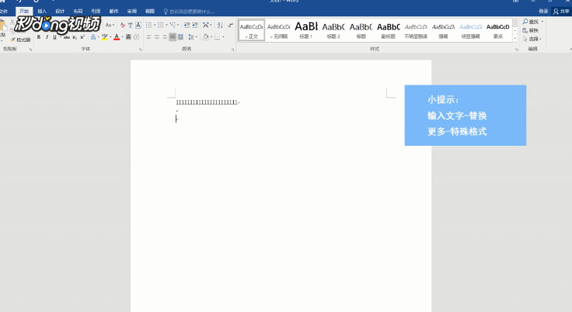This screenshot has height=312, width=572.
Task: Switch to the 设计 (Design) tab
Action: (60, 12)
